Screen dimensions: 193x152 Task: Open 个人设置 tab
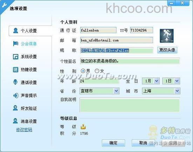click(x=30, y=31)
